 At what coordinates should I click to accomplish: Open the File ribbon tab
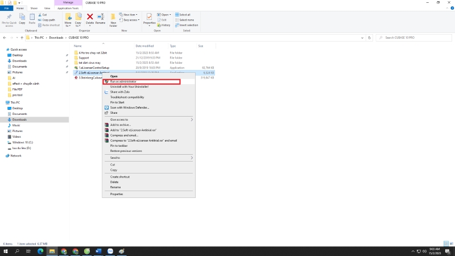6,9
